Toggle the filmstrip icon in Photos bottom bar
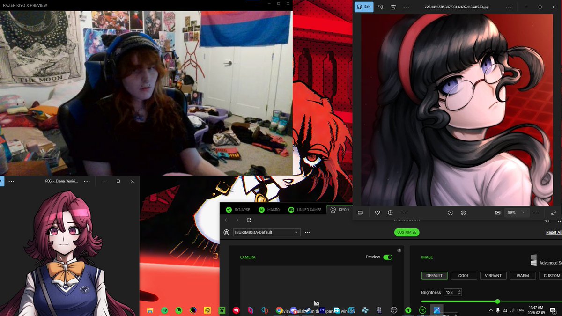The height and width of the screenshot is (316, 562). (361, 213)
